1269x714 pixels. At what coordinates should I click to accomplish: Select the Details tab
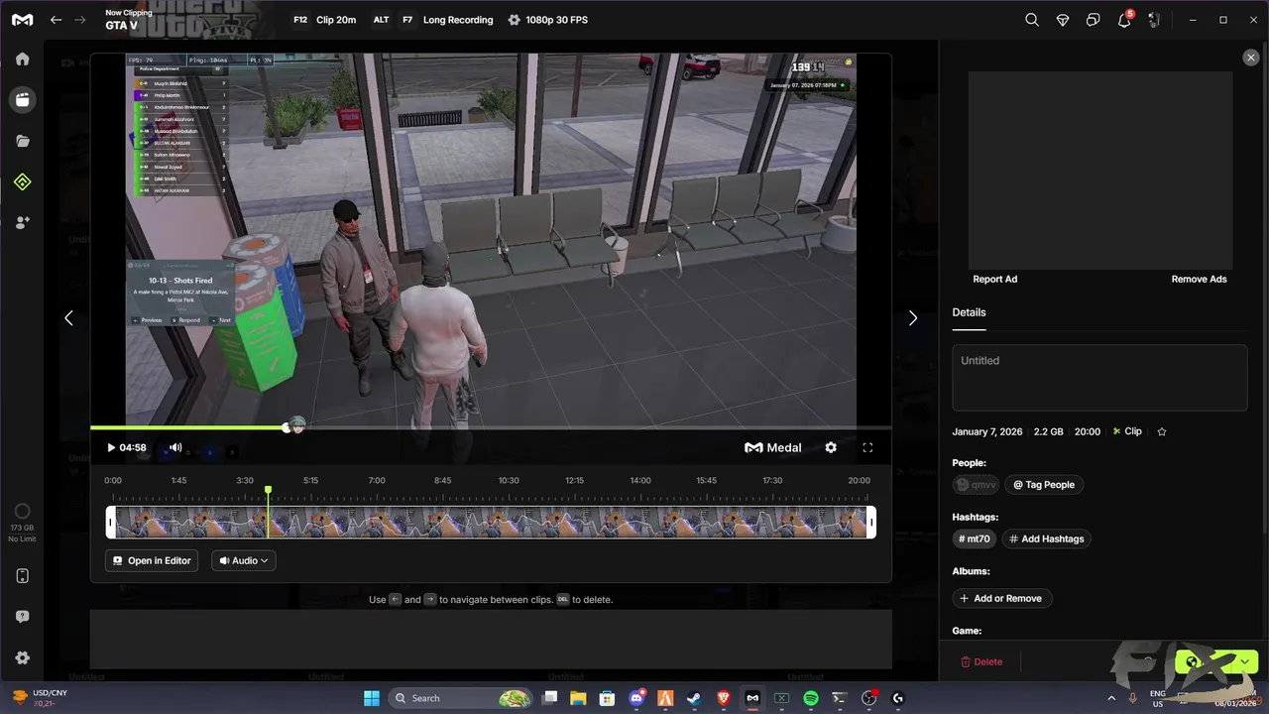click(969, 312)
